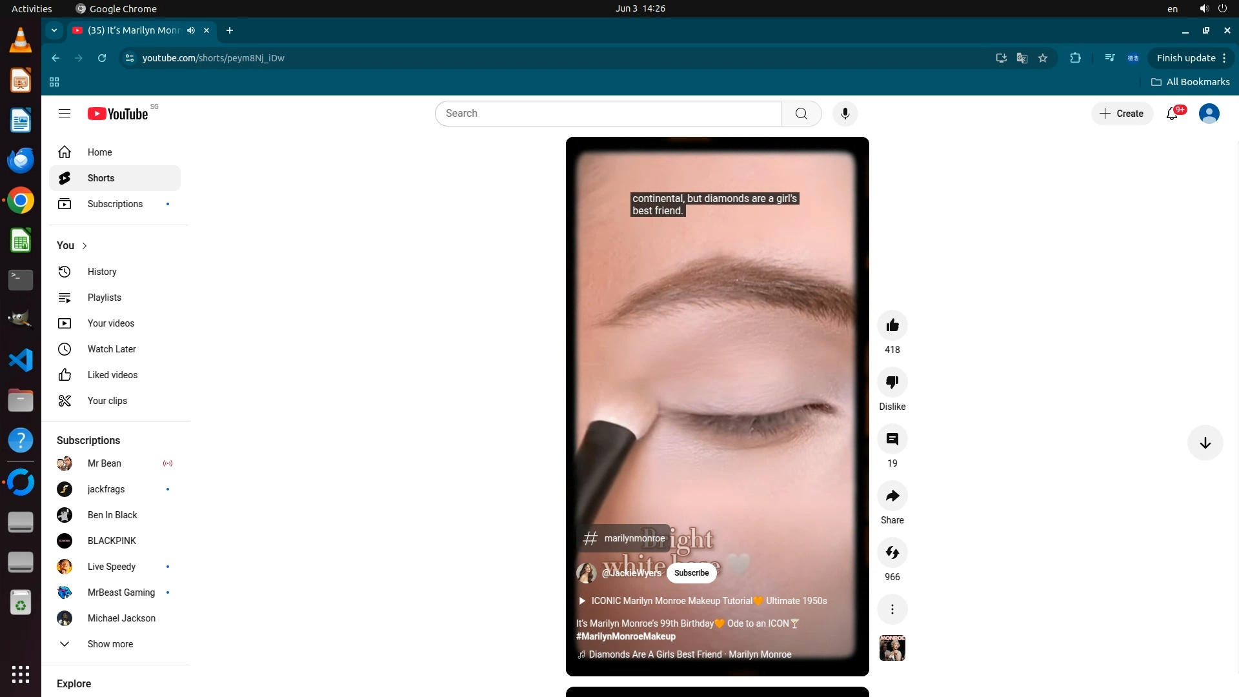The image size is (1239, 697).
Task: Open History in the sidebar
Action: (x=102, y=272)
